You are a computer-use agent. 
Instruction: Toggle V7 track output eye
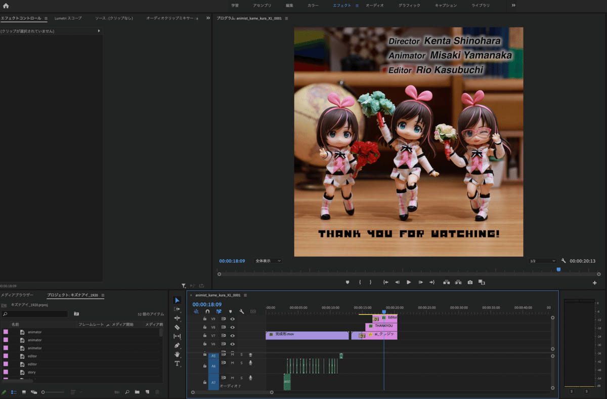pyautogui.click(x=233, y=335)
